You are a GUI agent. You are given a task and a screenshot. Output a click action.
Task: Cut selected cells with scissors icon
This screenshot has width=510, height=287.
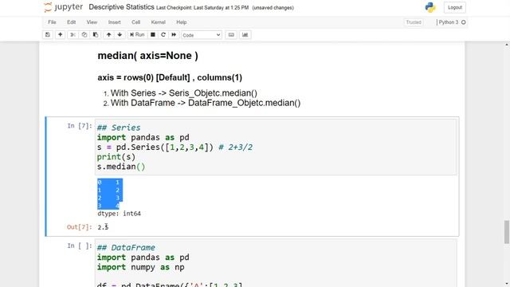point(73,35)
